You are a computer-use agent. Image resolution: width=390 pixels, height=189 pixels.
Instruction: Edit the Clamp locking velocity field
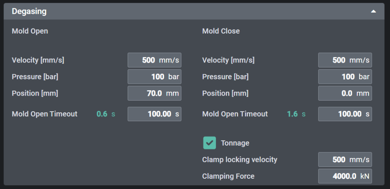click(345, 160)
